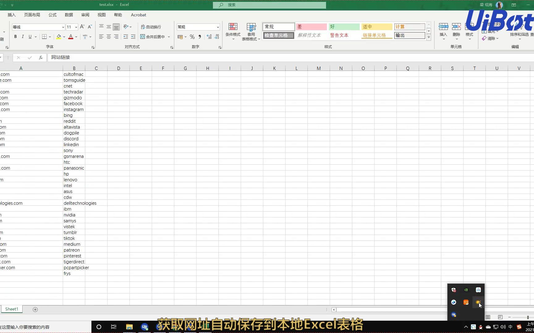Screen dimensions: 534x333
Task: Apply the 差 cell style
Action: [311, 27]
